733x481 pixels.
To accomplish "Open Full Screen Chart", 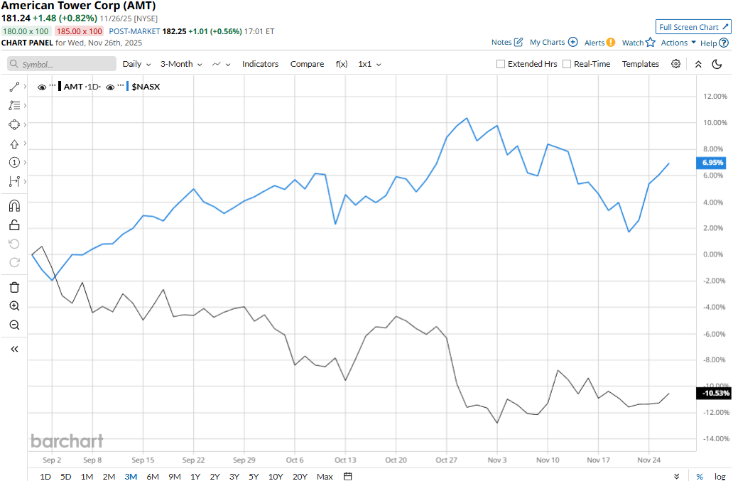I will click(693, 27).
